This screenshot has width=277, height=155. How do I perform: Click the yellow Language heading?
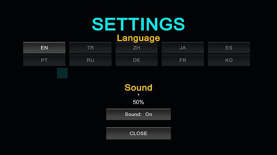[x=139, y=38]
